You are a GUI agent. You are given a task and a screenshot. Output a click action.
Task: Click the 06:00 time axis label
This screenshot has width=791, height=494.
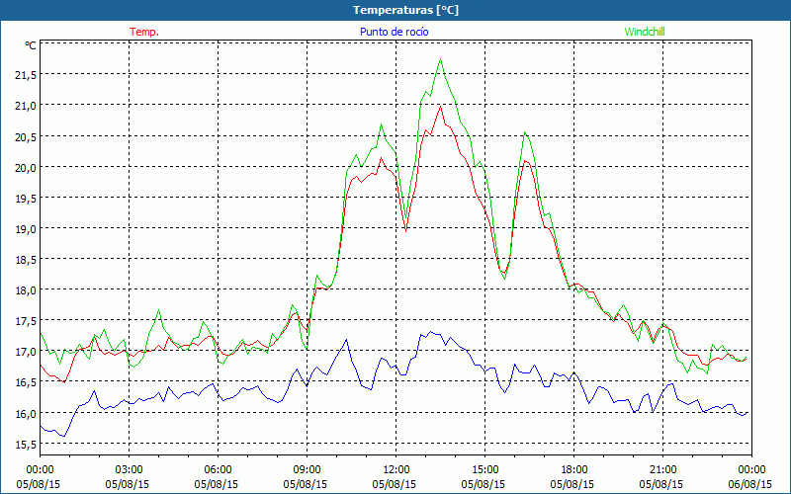218,470
